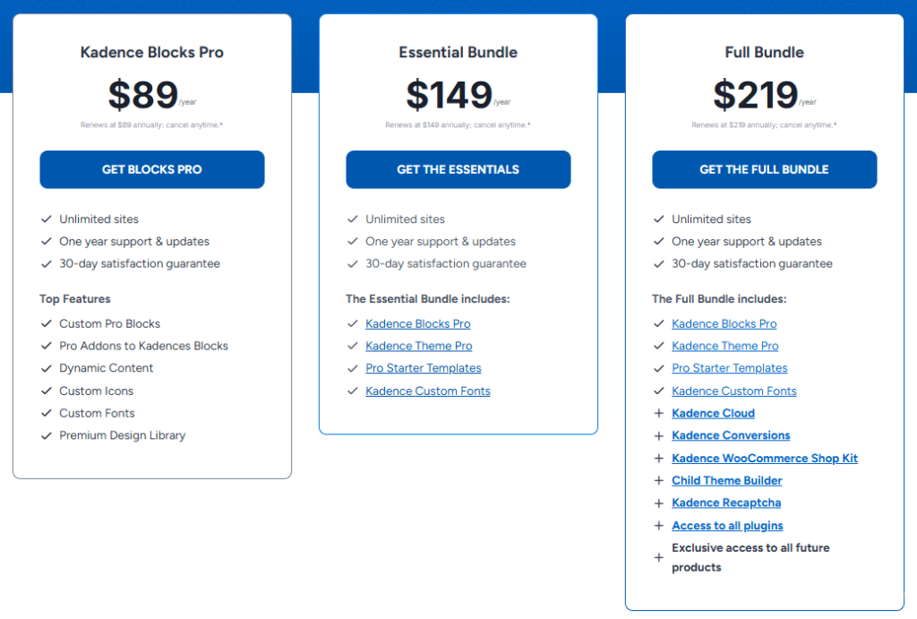Viewport: 917px width, 619px height.
Task: Click the checkmark beside Premium Design Library
Action: [x=47, y=436]
